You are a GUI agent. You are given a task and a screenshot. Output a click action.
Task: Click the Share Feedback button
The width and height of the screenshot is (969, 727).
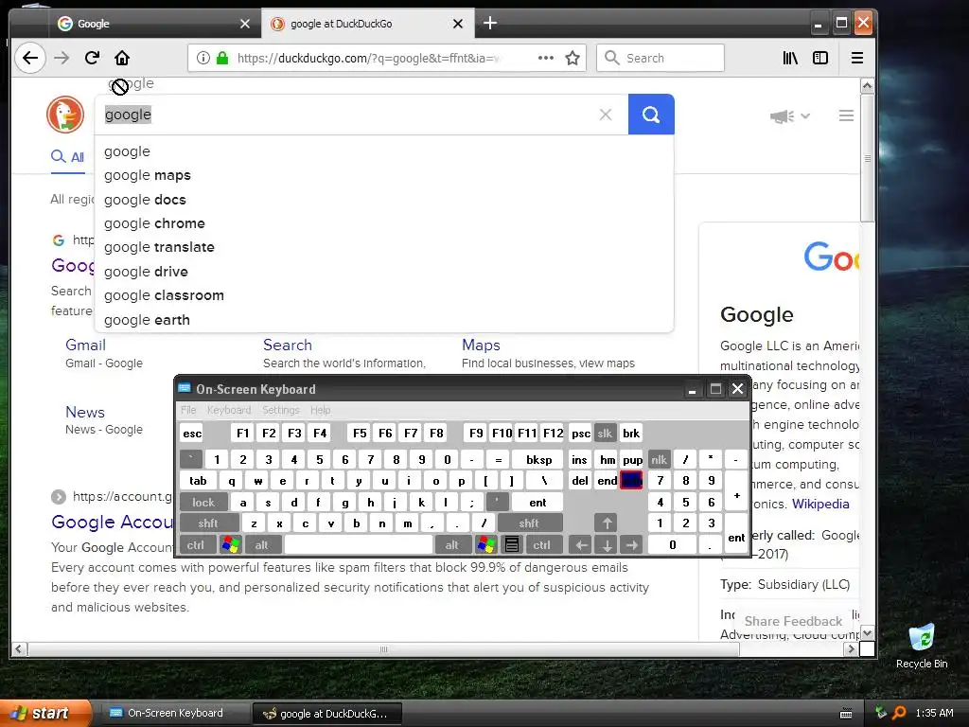[x=793, y=621]
